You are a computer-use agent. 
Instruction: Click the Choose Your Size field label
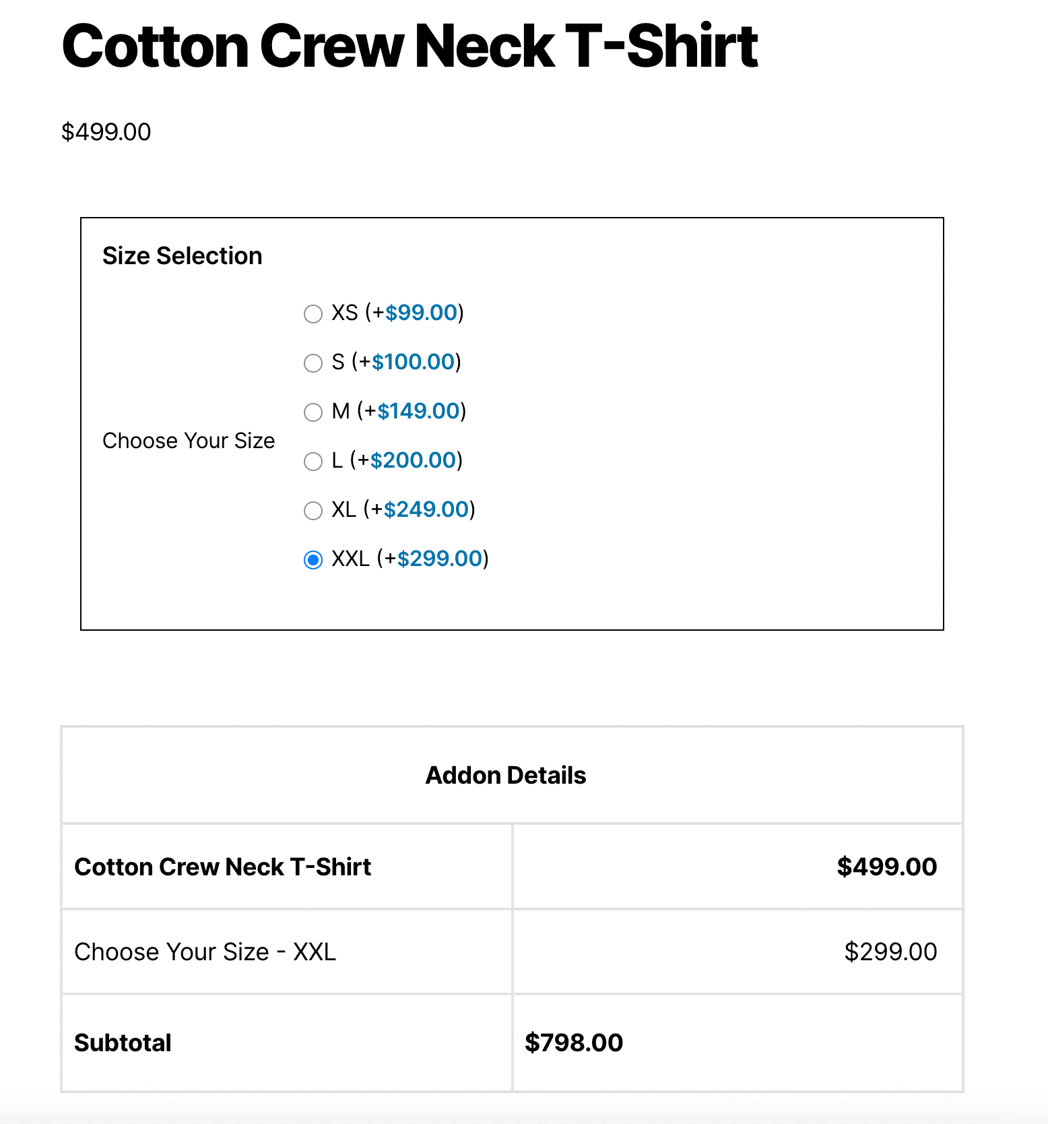pyautogui.click(x=189, y=441)
